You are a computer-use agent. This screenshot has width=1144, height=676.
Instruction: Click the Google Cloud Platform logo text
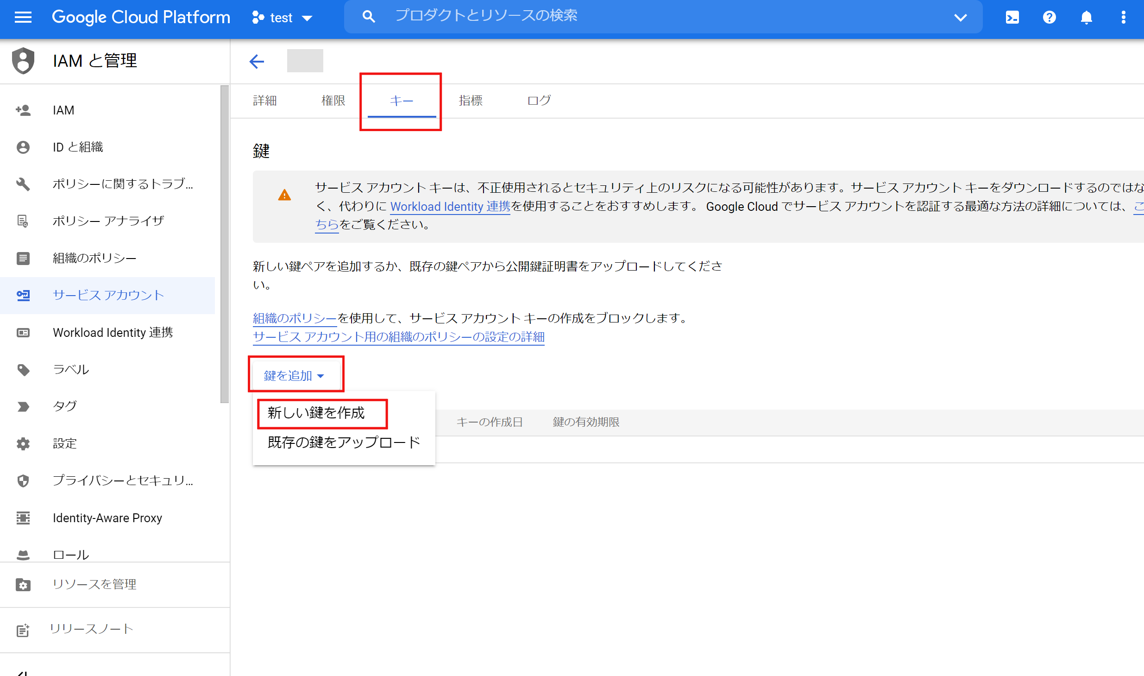(141, 18)
